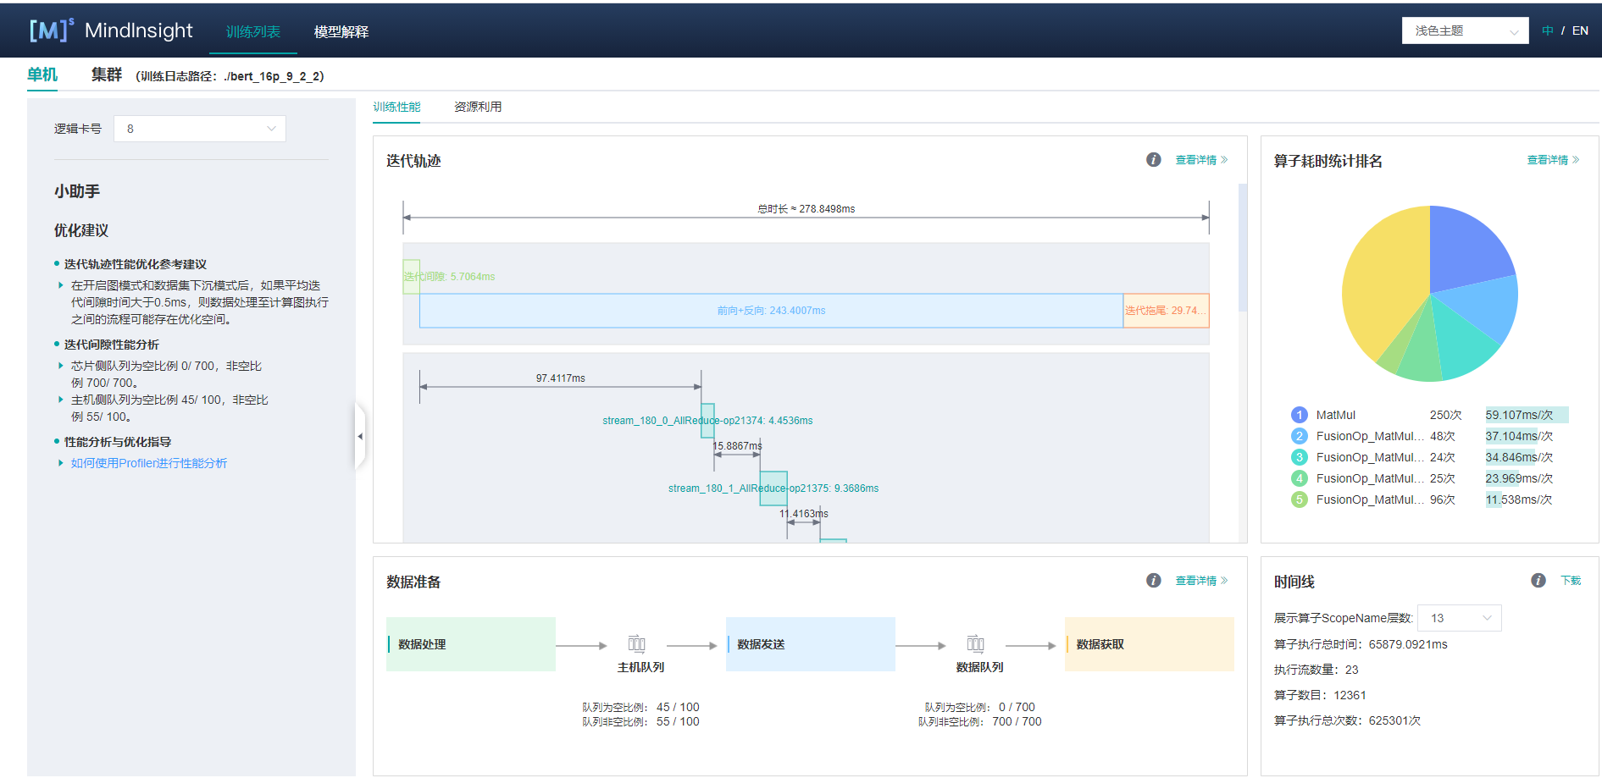Open the 模型解释 menu
This screenshot has width=1602, height=778.
341,31
